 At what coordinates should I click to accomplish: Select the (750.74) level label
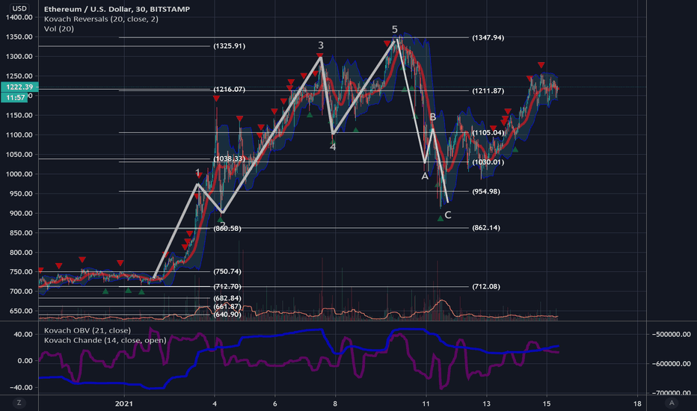click(227, 271)
